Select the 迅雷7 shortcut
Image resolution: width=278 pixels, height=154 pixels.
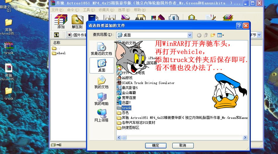[x=124, y=103]
